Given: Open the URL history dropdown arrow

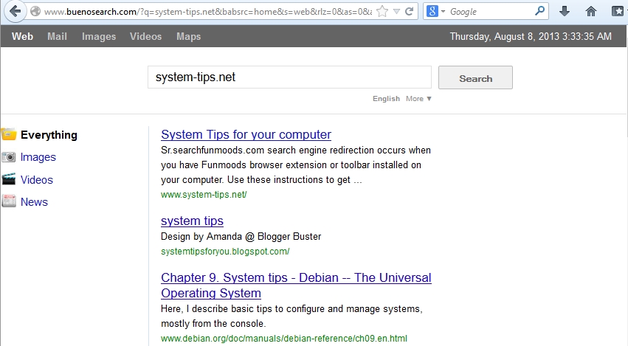Looking at the screenshot, I should (397, 12).
